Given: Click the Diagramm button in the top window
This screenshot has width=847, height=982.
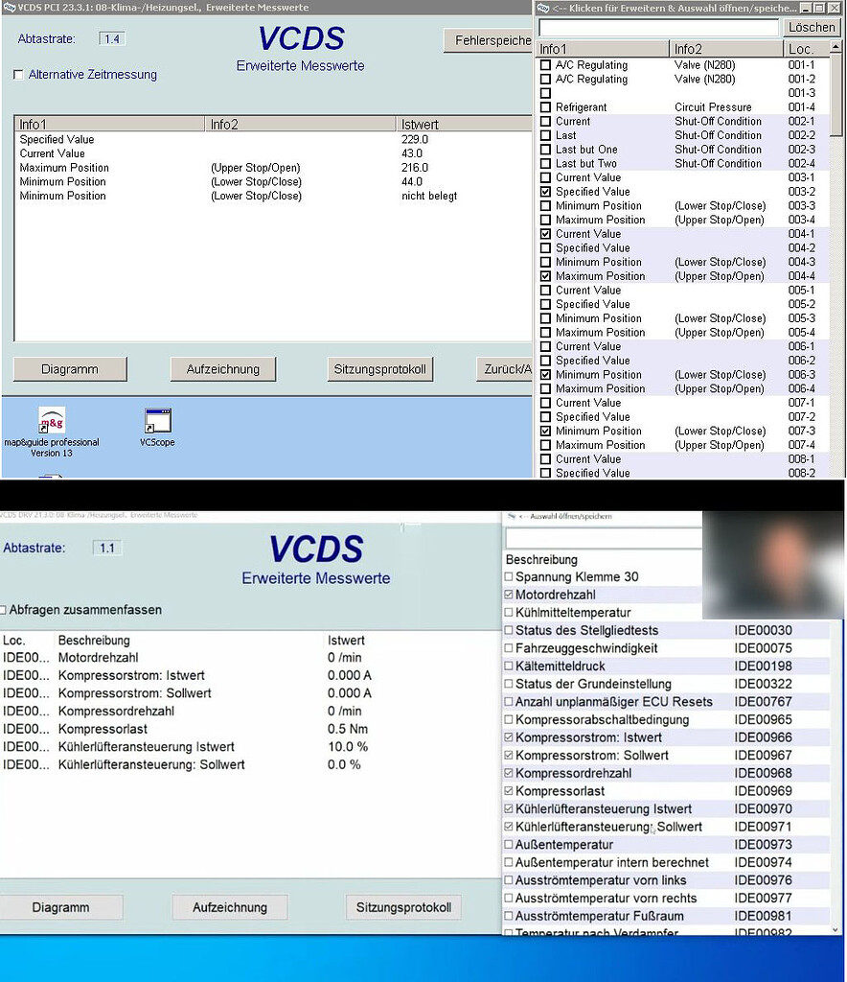Looking at the screenshot, I should pyautogui.click(x=70, y=368).
